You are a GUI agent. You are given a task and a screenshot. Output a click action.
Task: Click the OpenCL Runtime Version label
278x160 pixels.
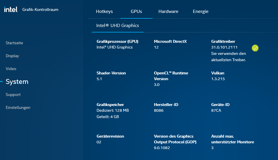[x=171, y=76]
